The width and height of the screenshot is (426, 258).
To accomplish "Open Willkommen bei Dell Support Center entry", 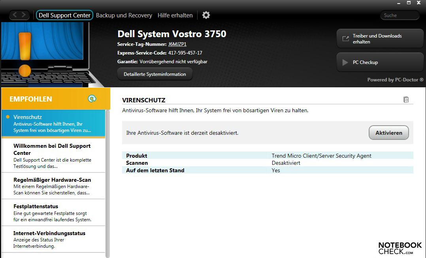I will [x=53, y=156].
